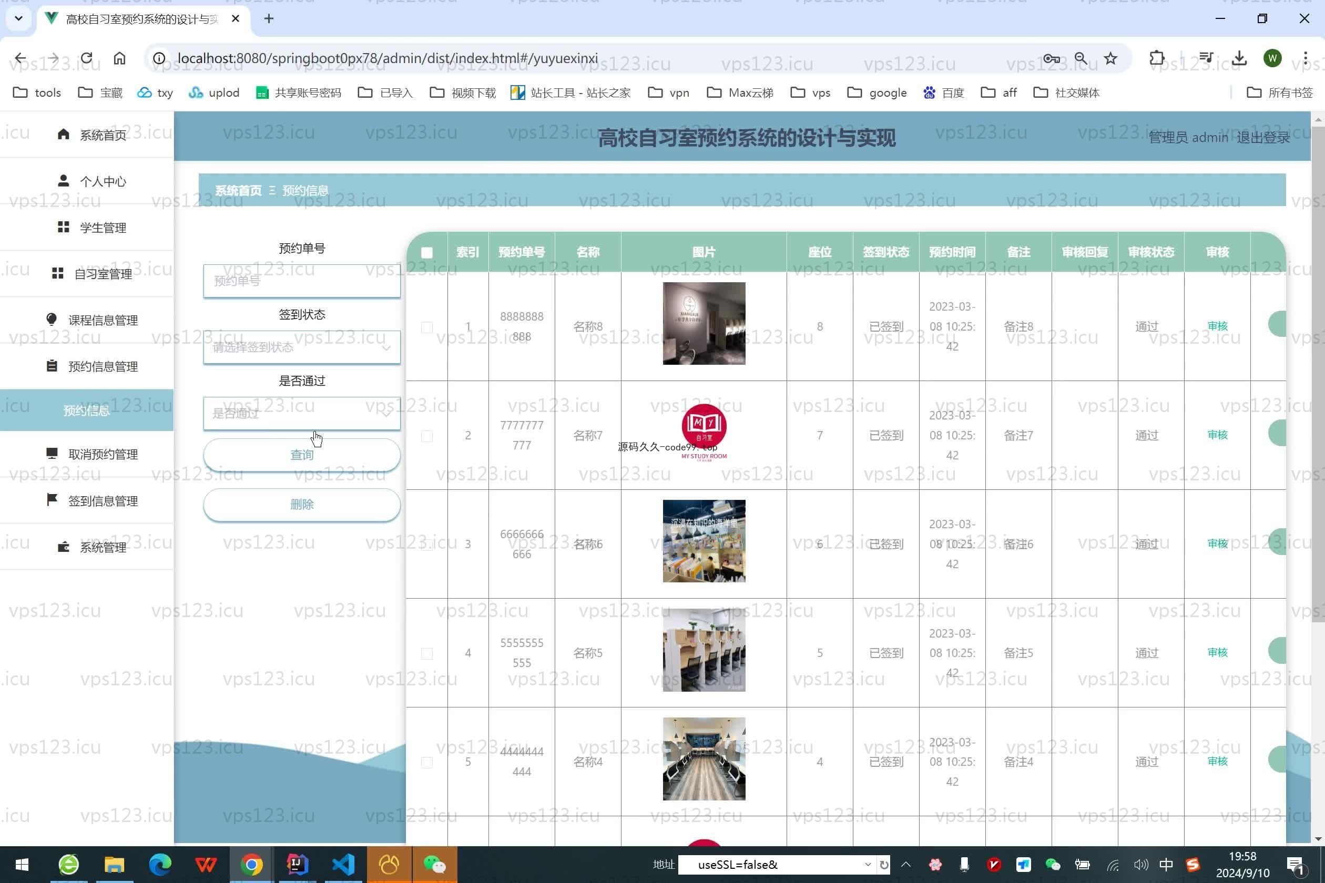Open browser downloads icon
1325x883 pixels.
(1239, 58)
